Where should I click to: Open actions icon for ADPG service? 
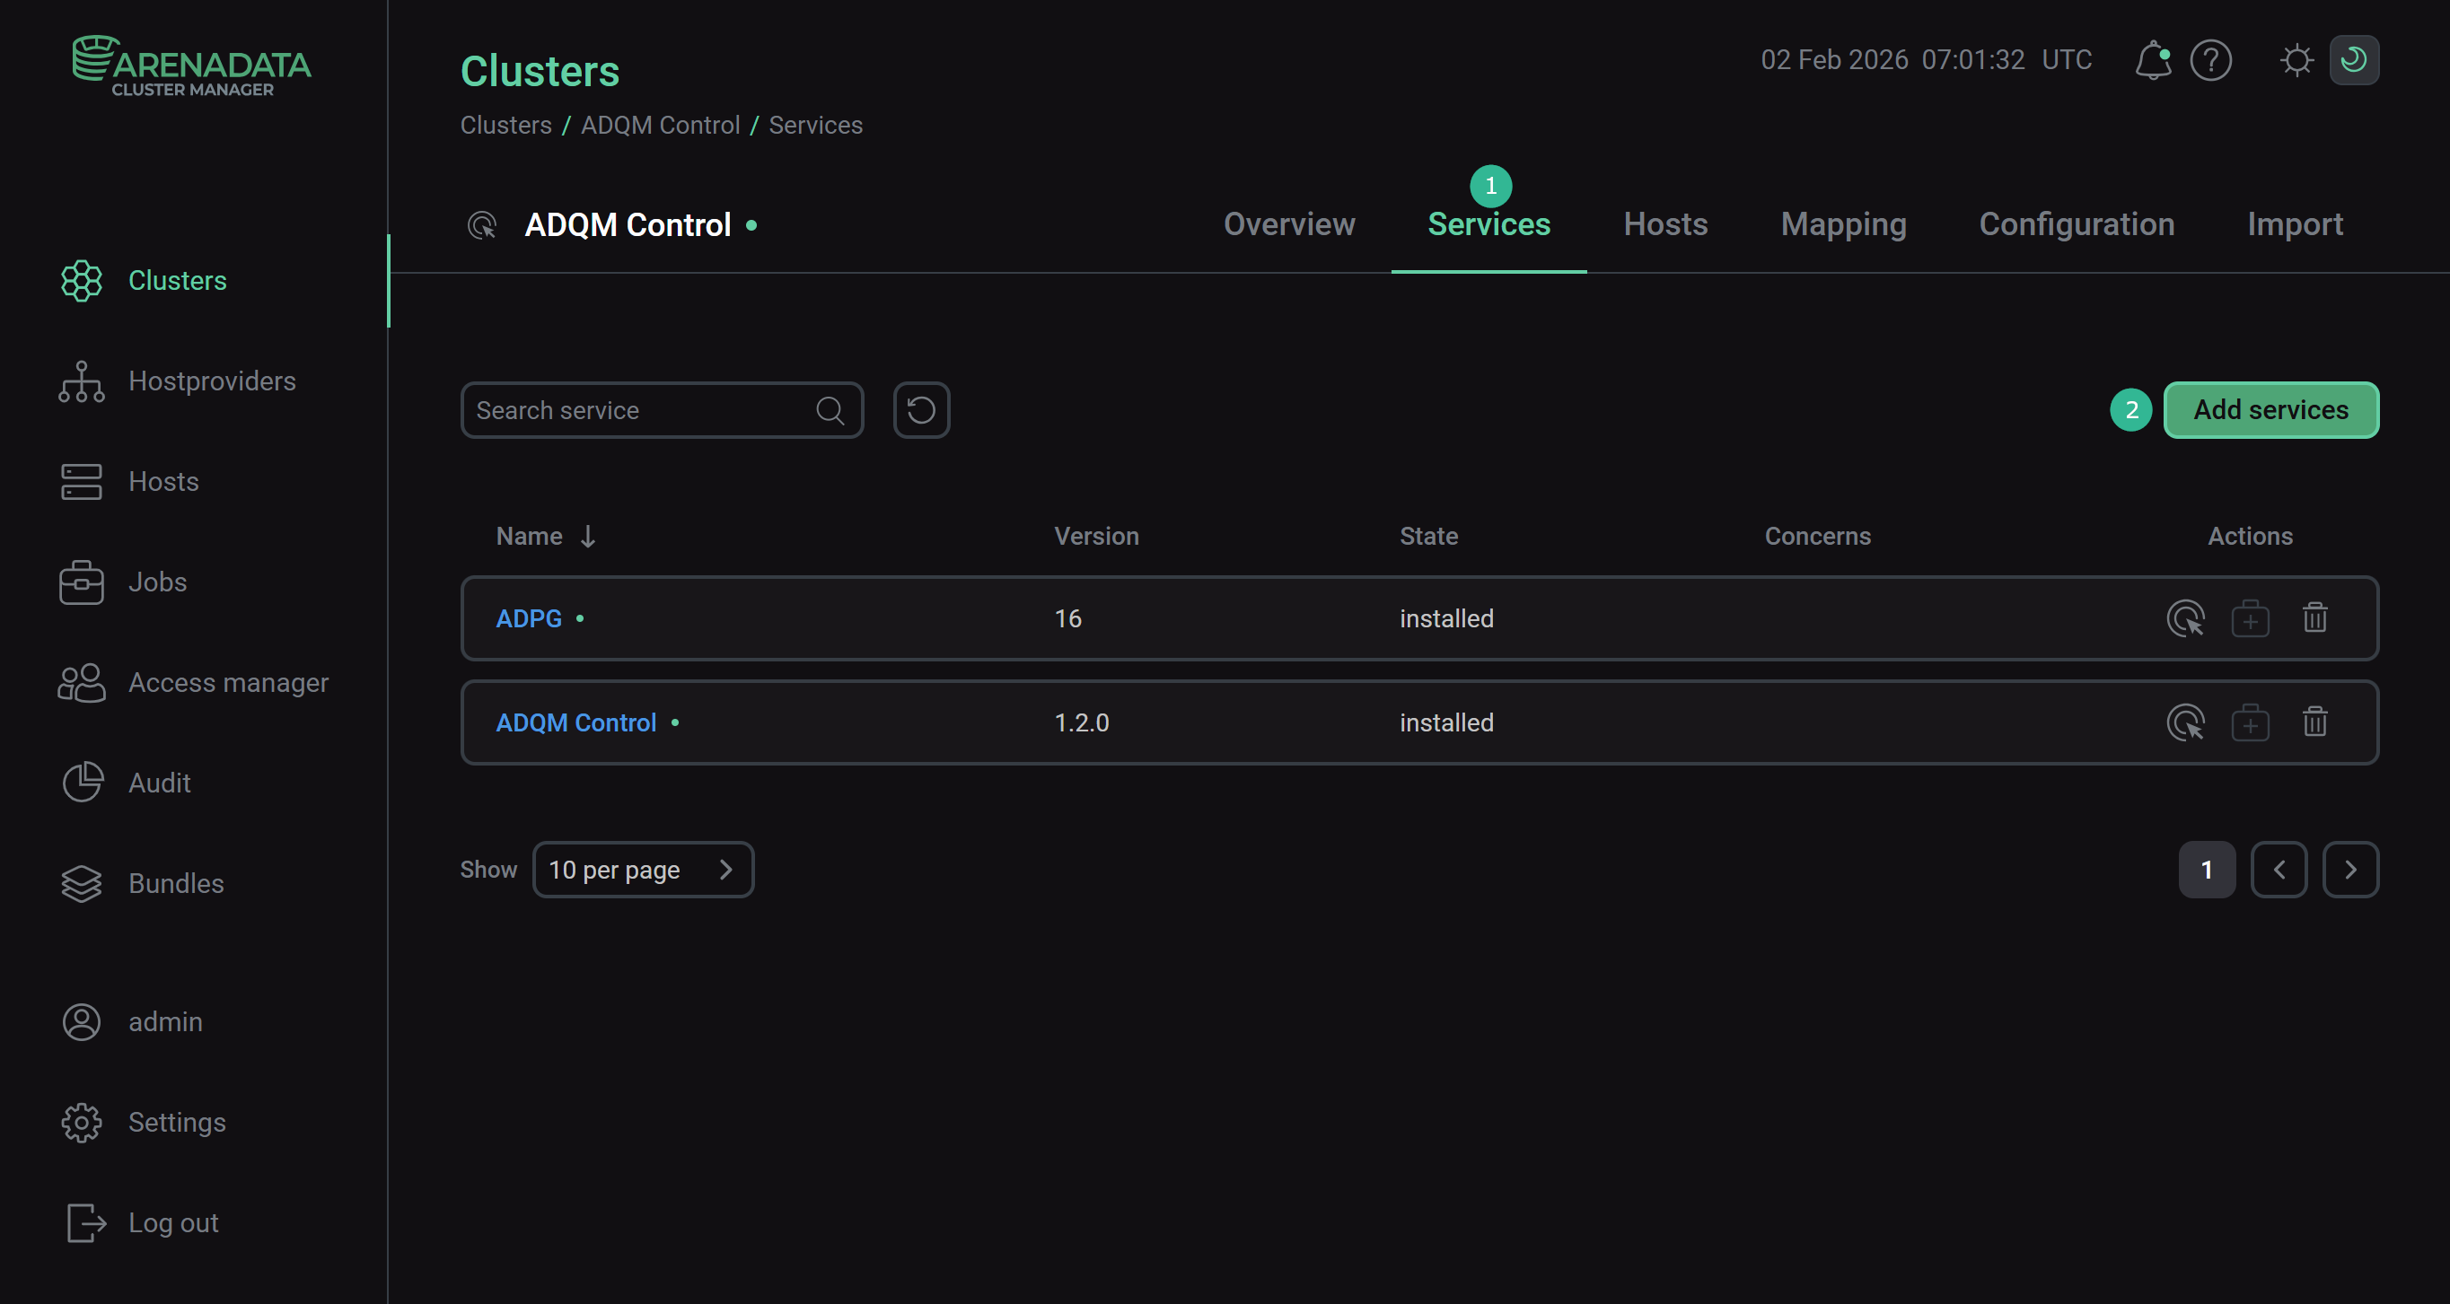(x=2184, y=618)
